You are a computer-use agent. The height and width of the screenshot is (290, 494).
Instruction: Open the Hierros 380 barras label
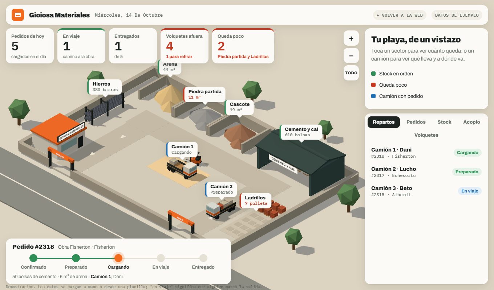point(105,87)
